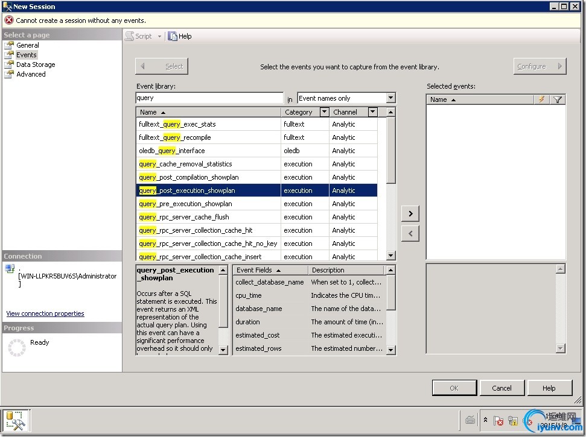Click the OK button
This screenshot has height=437, width=586.
click(454, 388)
